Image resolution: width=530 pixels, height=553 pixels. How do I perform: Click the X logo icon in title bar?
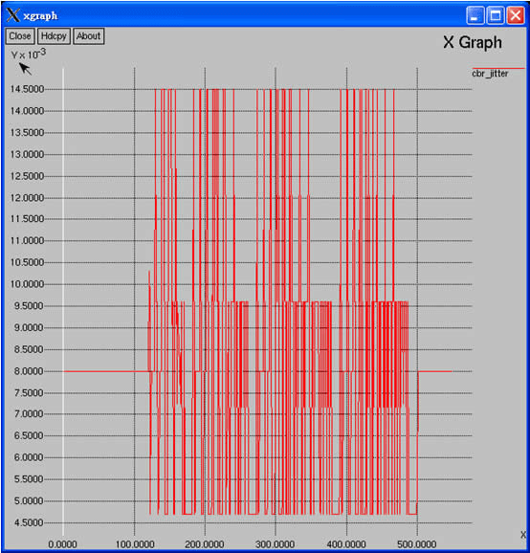point(13,15)
